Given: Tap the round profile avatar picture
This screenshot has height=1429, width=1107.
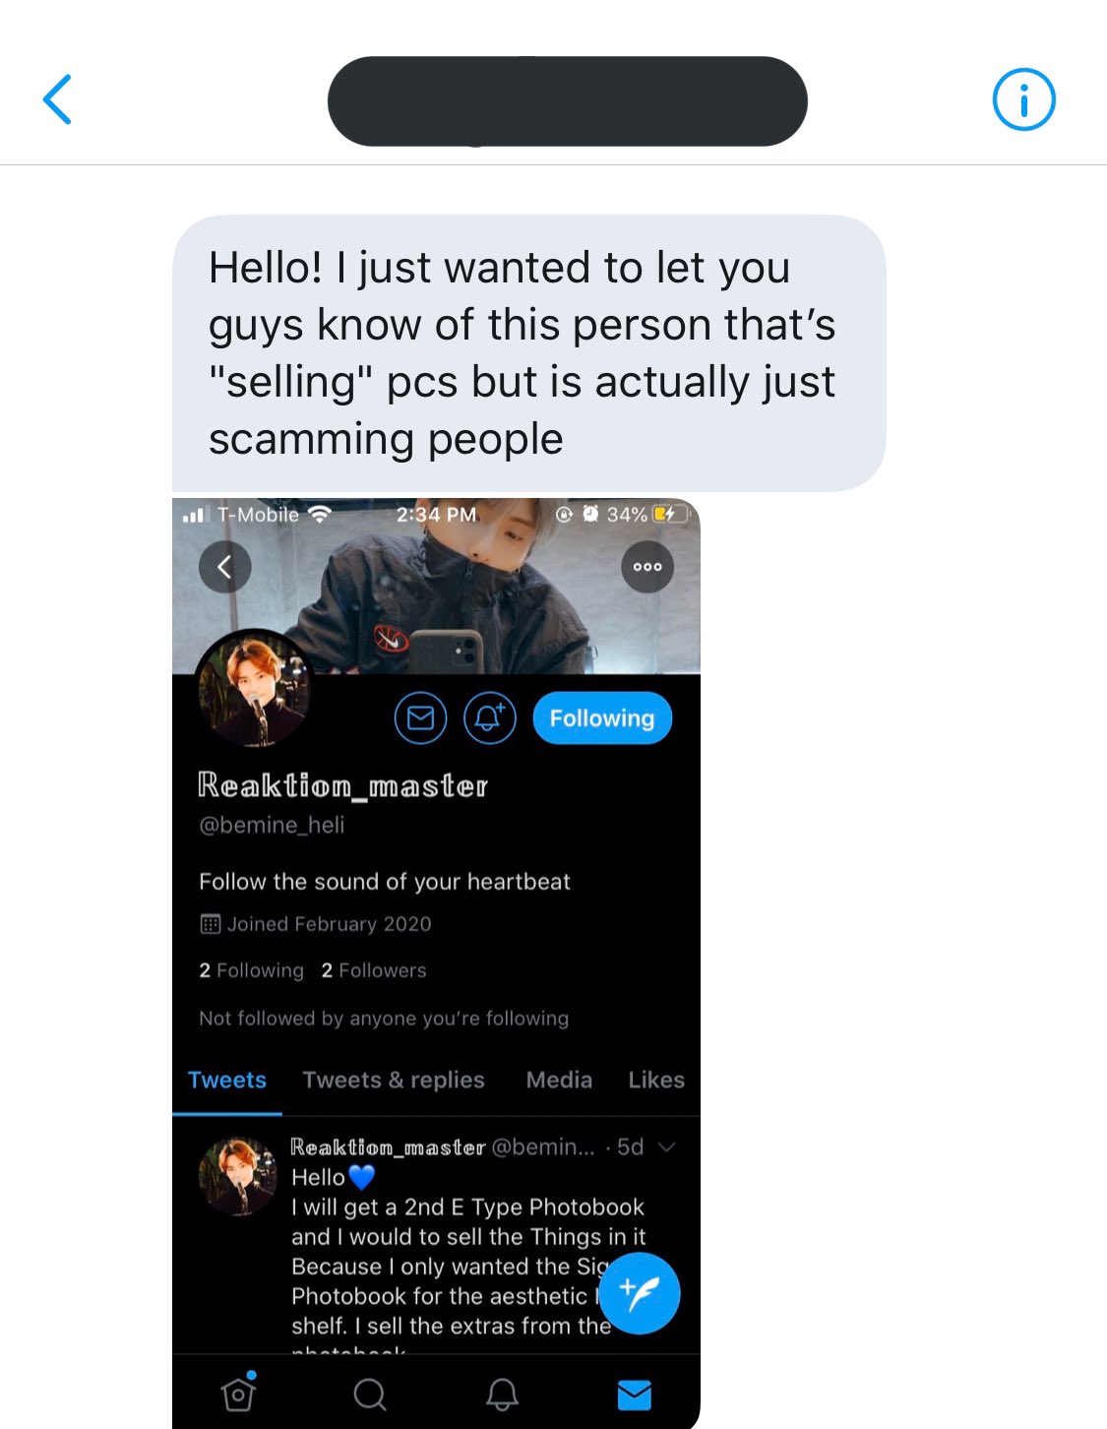Looking at the screenshot, I should [255, 689].
